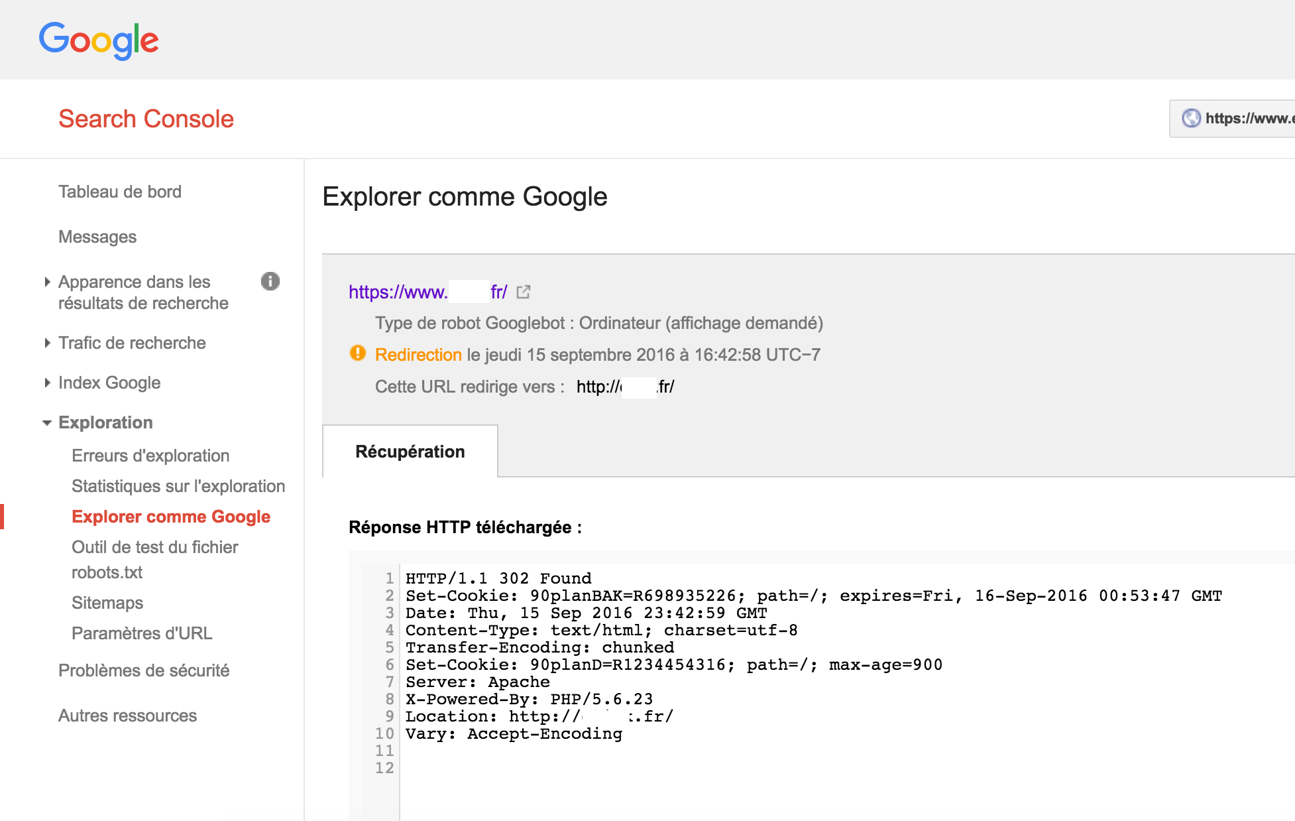This screenshot has width=1295, height=821.
Task: Open Problèmes de sécurité
Action: (144, 670)
